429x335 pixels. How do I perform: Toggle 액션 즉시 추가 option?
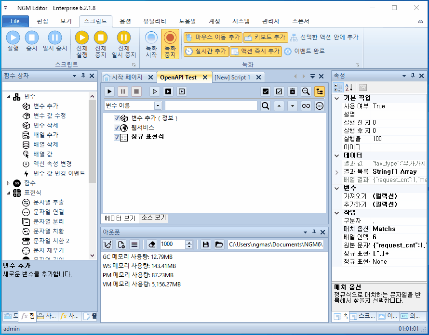(x=256, y=51)
